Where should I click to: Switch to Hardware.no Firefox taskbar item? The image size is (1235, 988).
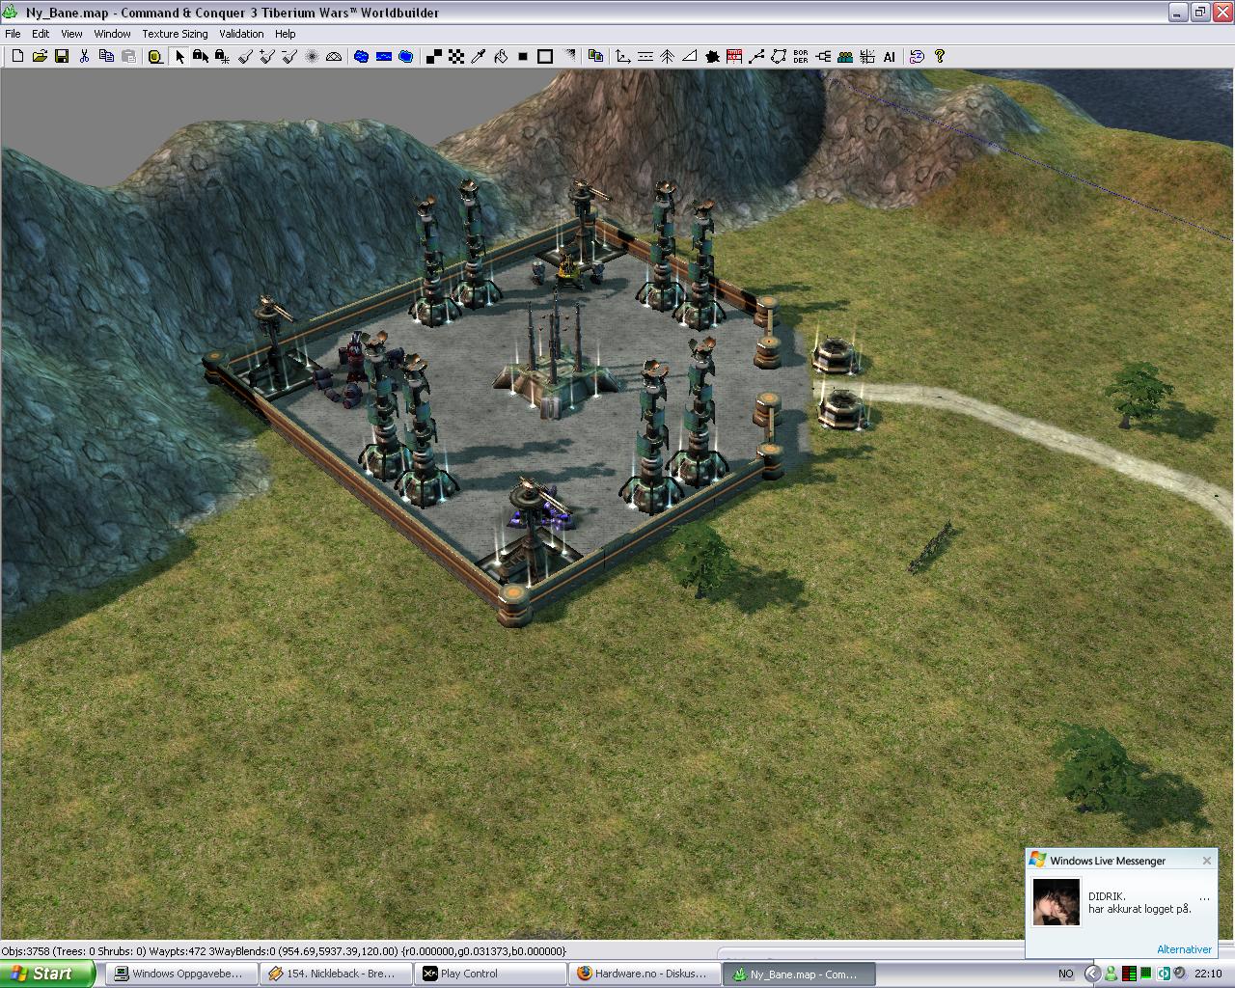click(645, 974)
